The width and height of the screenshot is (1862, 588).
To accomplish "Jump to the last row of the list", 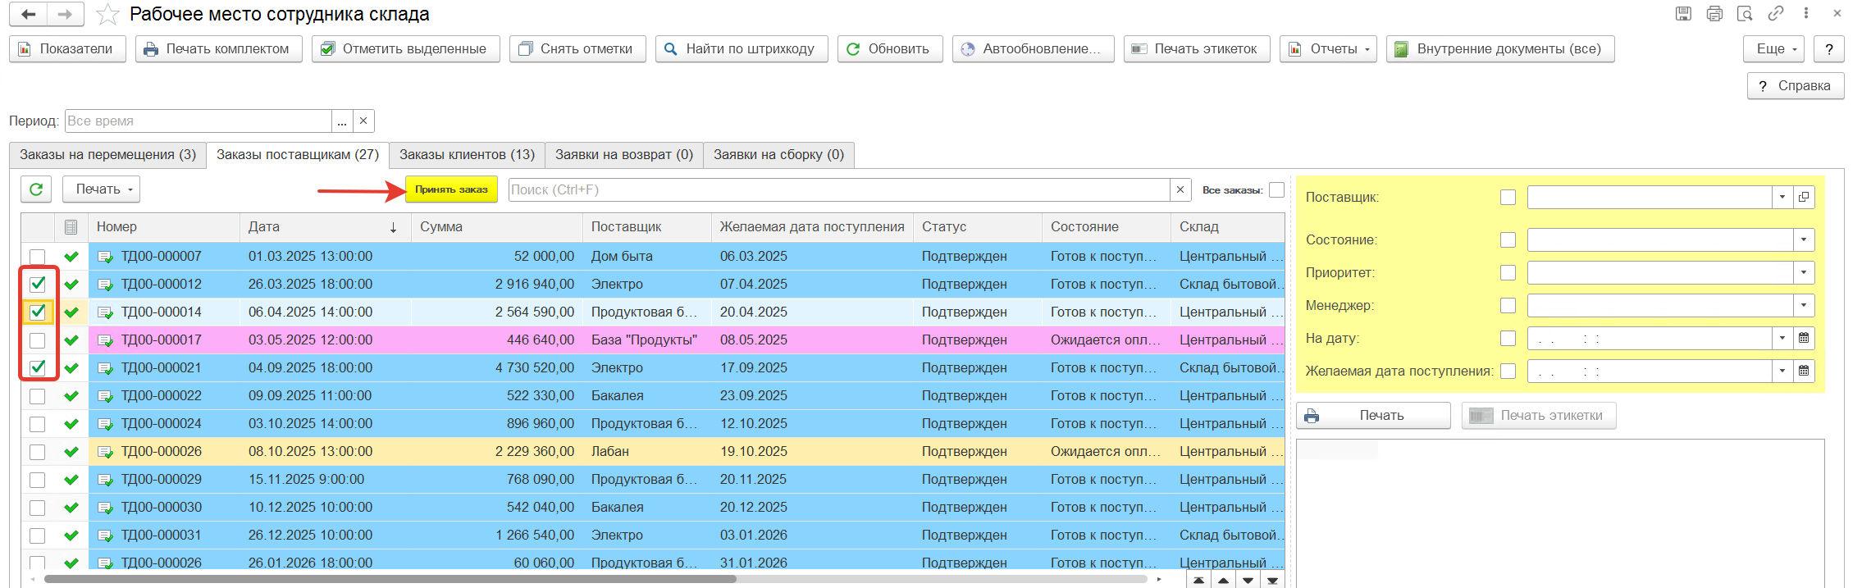I will [1273, 580].
